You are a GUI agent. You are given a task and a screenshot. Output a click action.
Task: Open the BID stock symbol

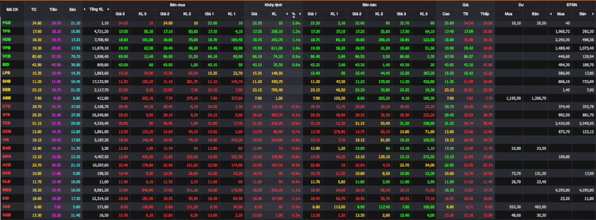click(6, 65)
